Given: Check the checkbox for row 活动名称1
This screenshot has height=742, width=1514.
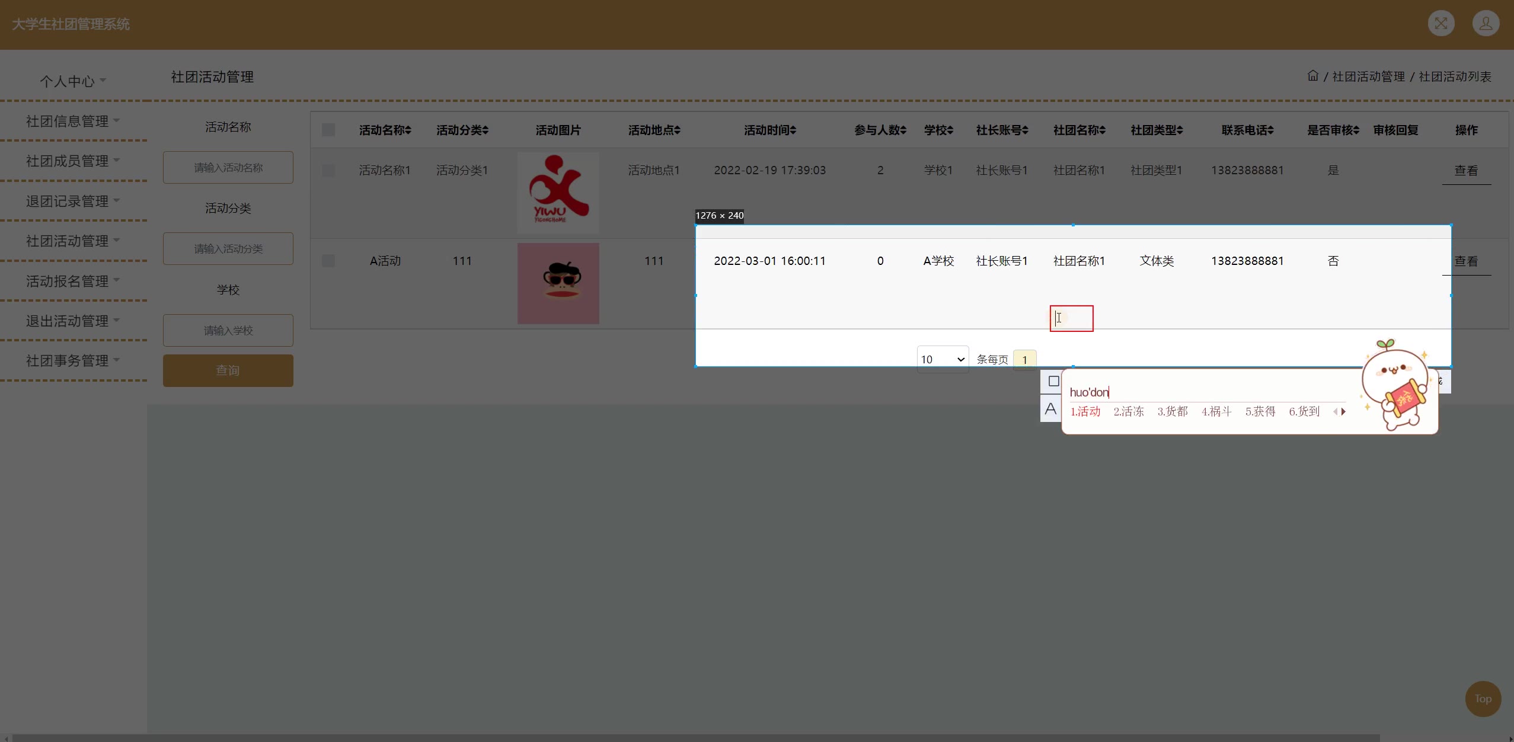Looking at the screenshot, I should coord(328,171).
